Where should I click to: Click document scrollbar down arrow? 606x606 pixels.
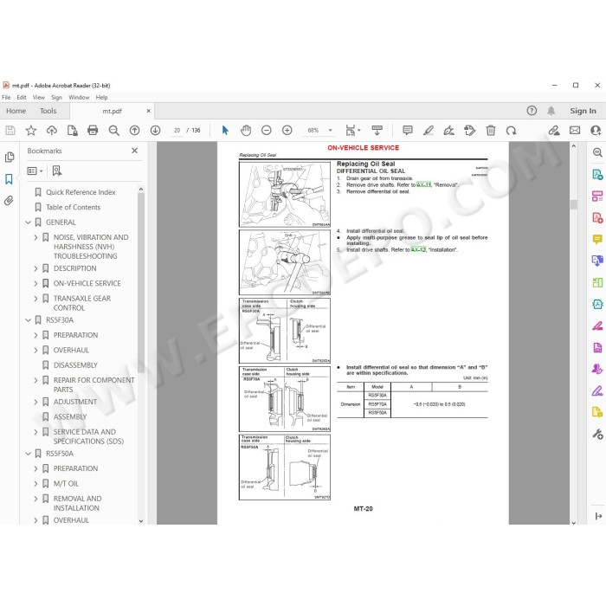click(x=573, y=522)
